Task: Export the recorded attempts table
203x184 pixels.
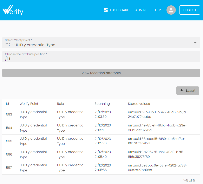Action: (x=188, y=91)
